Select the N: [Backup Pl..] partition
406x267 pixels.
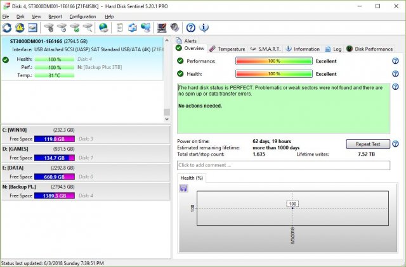(86, 191)
